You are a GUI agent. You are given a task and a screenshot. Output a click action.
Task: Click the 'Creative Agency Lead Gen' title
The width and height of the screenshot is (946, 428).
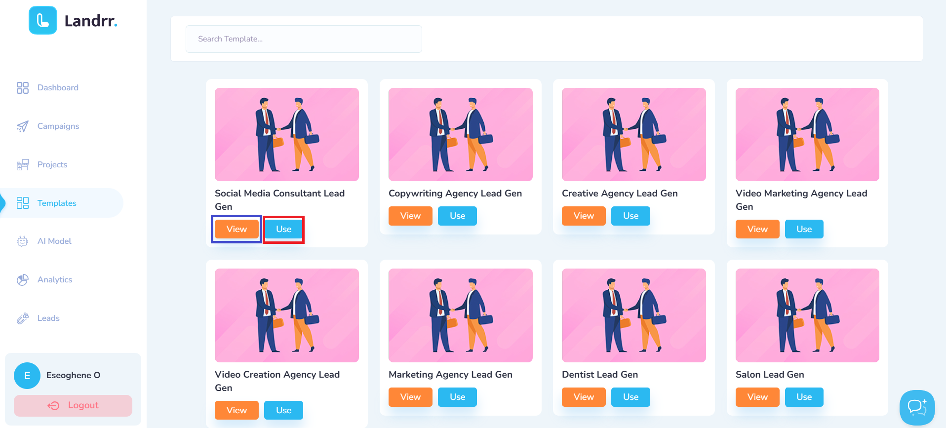pyautogui.click(x=620, y=194)
